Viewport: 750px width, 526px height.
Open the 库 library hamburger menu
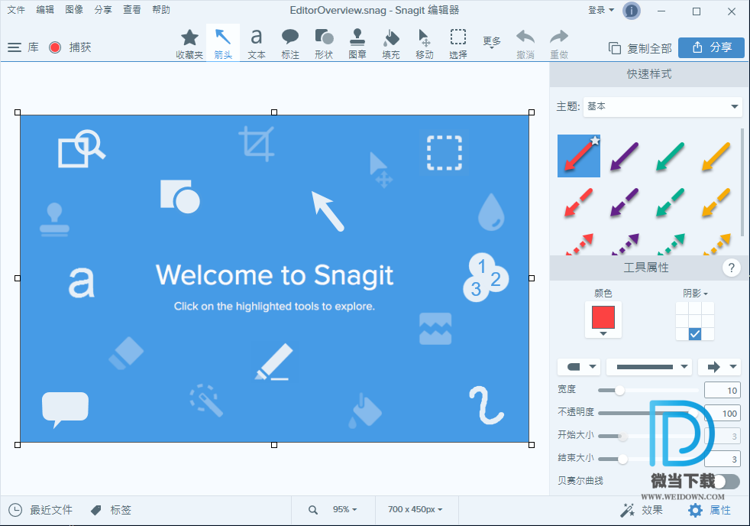(15, 47)
